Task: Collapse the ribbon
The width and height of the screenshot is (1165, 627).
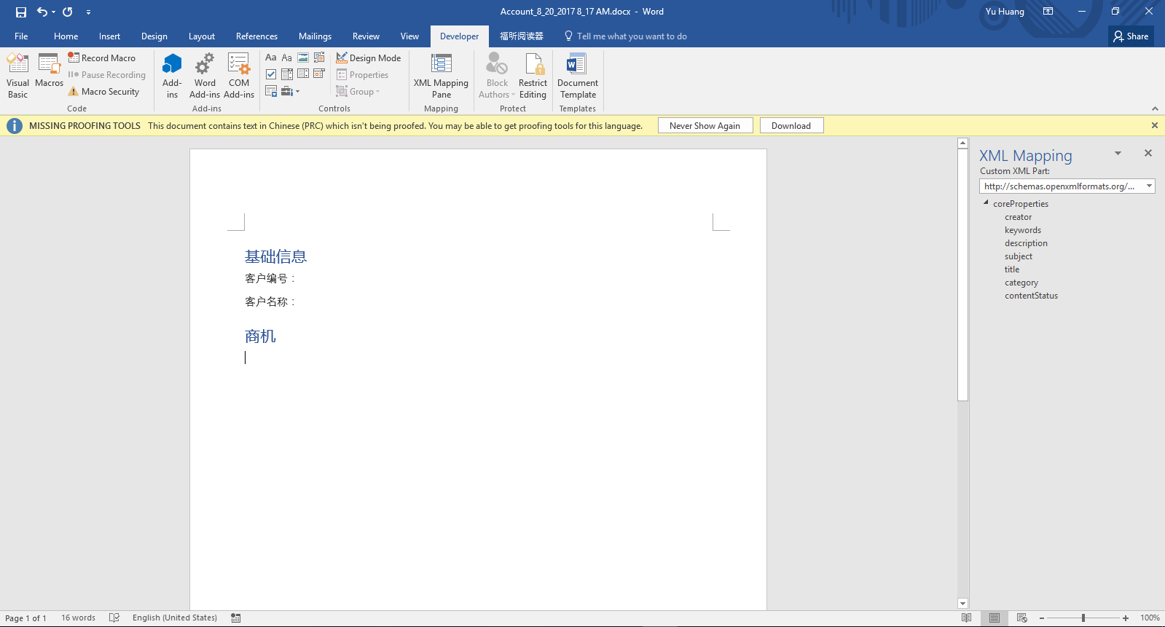Action: (x=1155, y=109)
